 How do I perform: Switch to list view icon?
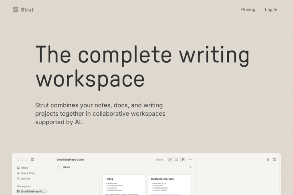[170, 159]
